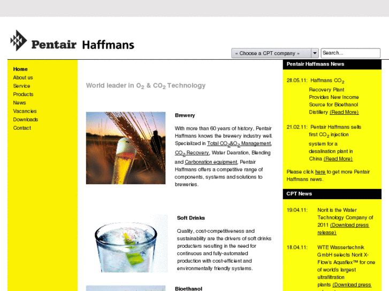Read More about desalination plant in China

[x=338, y=159]
